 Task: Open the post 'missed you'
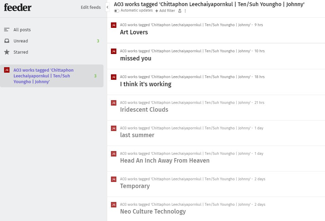(136, 58)
